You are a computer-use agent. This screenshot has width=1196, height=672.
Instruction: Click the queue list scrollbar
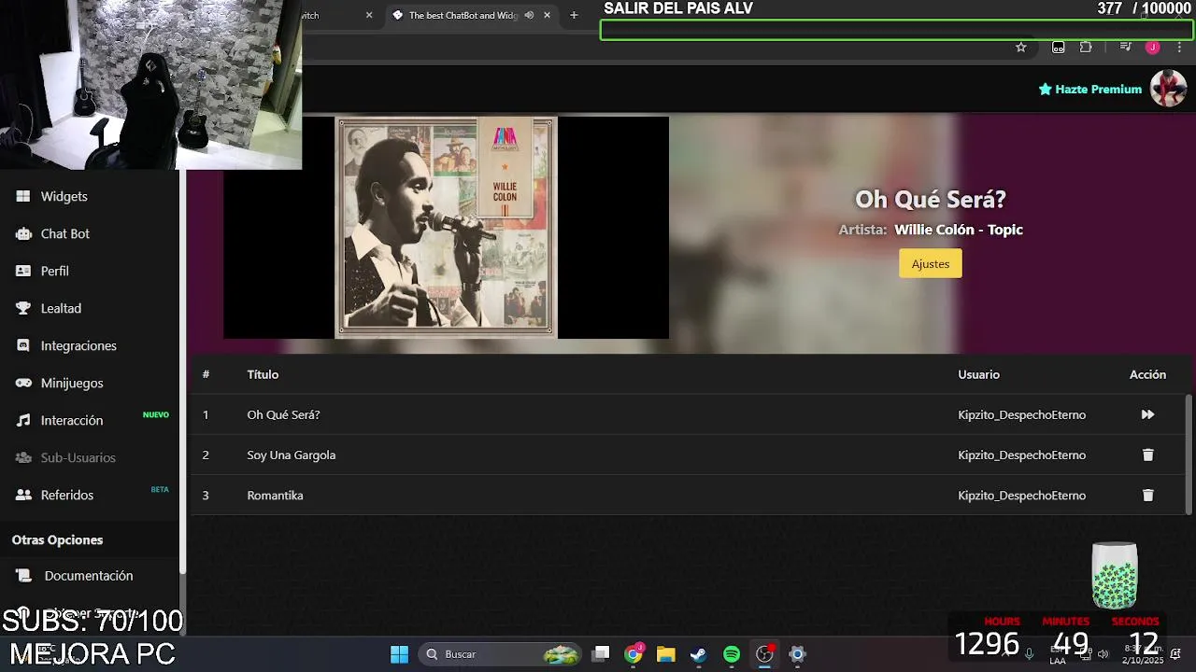click(x=1189, y=454)
